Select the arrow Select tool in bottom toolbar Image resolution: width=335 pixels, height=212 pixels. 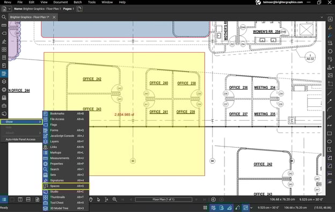(x=98, y=200)
